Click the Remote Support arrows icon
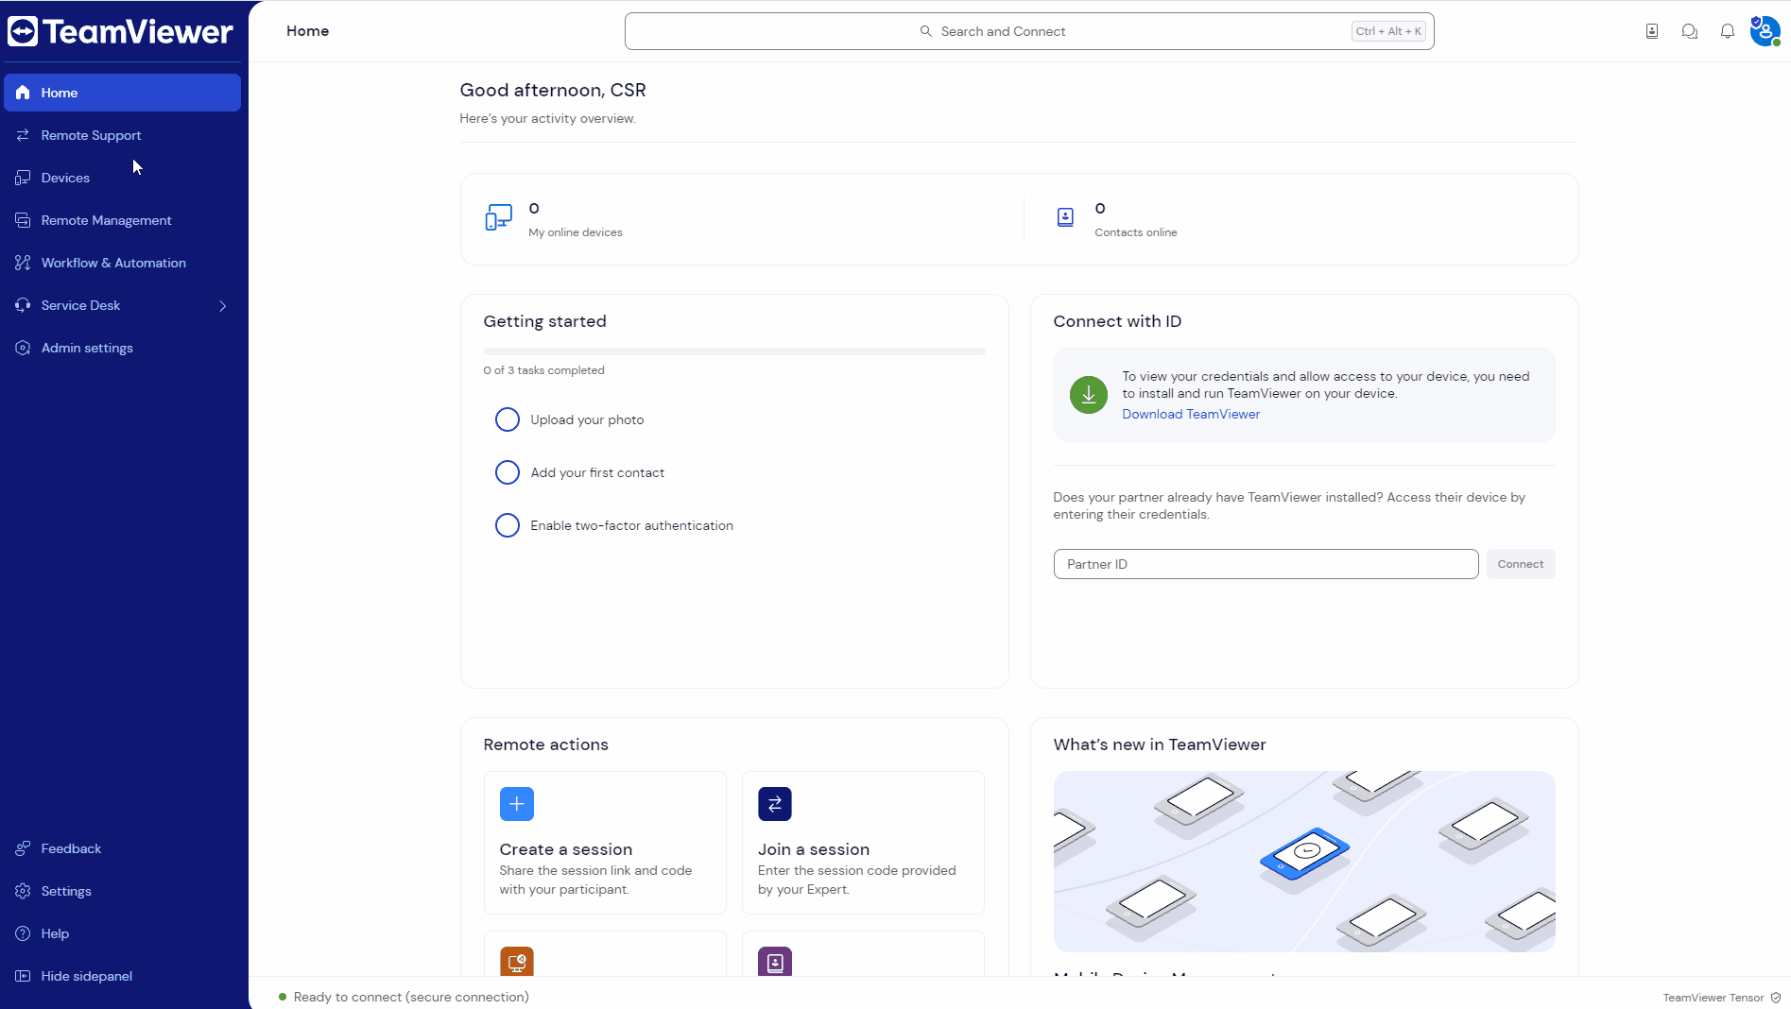This screenshot has width=1791, height=1009. [23, 135]
